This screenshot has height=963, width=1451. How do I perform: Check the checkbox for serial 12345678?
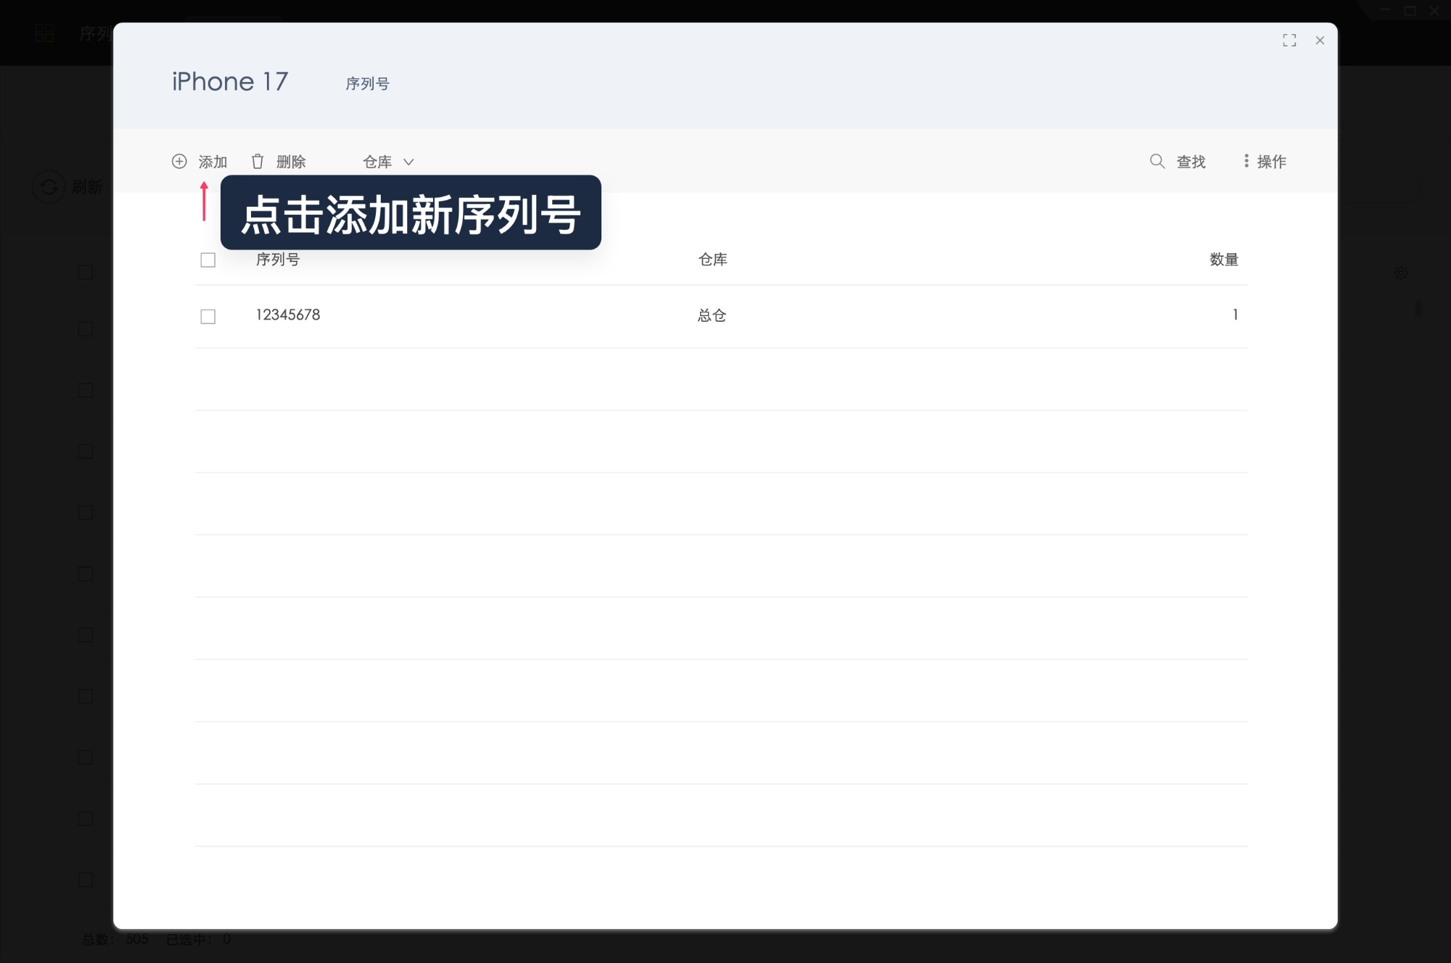click(x=208, y=316)
